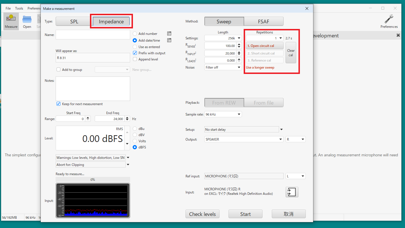Screen dimensions: 405x228
Task: Expand the Abort for Clipping arrow
Action: tap(128, 165)
